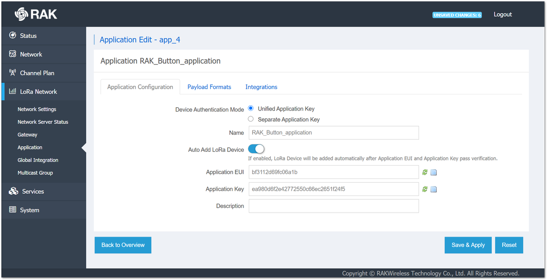Focus the Application Key input field

pyautogui.click(x=333, y=189)
